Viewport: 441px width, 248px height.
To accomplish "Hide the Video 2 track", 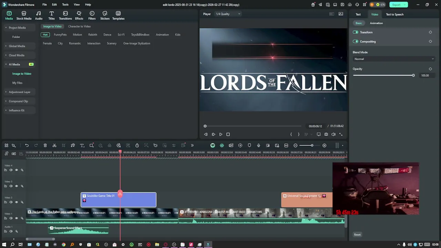I will [16, 202].
